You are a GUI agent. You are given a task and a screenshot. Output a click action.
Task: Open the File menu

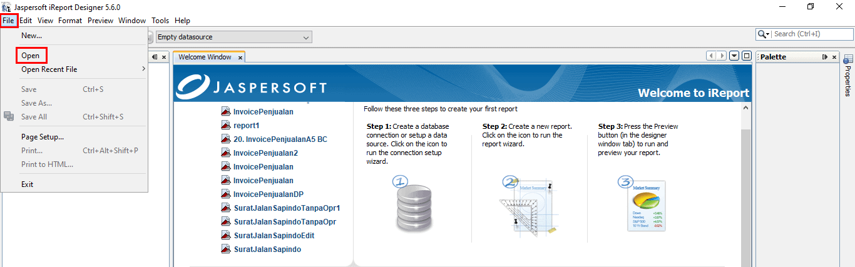pyautogui.click(x=8, y=21)
